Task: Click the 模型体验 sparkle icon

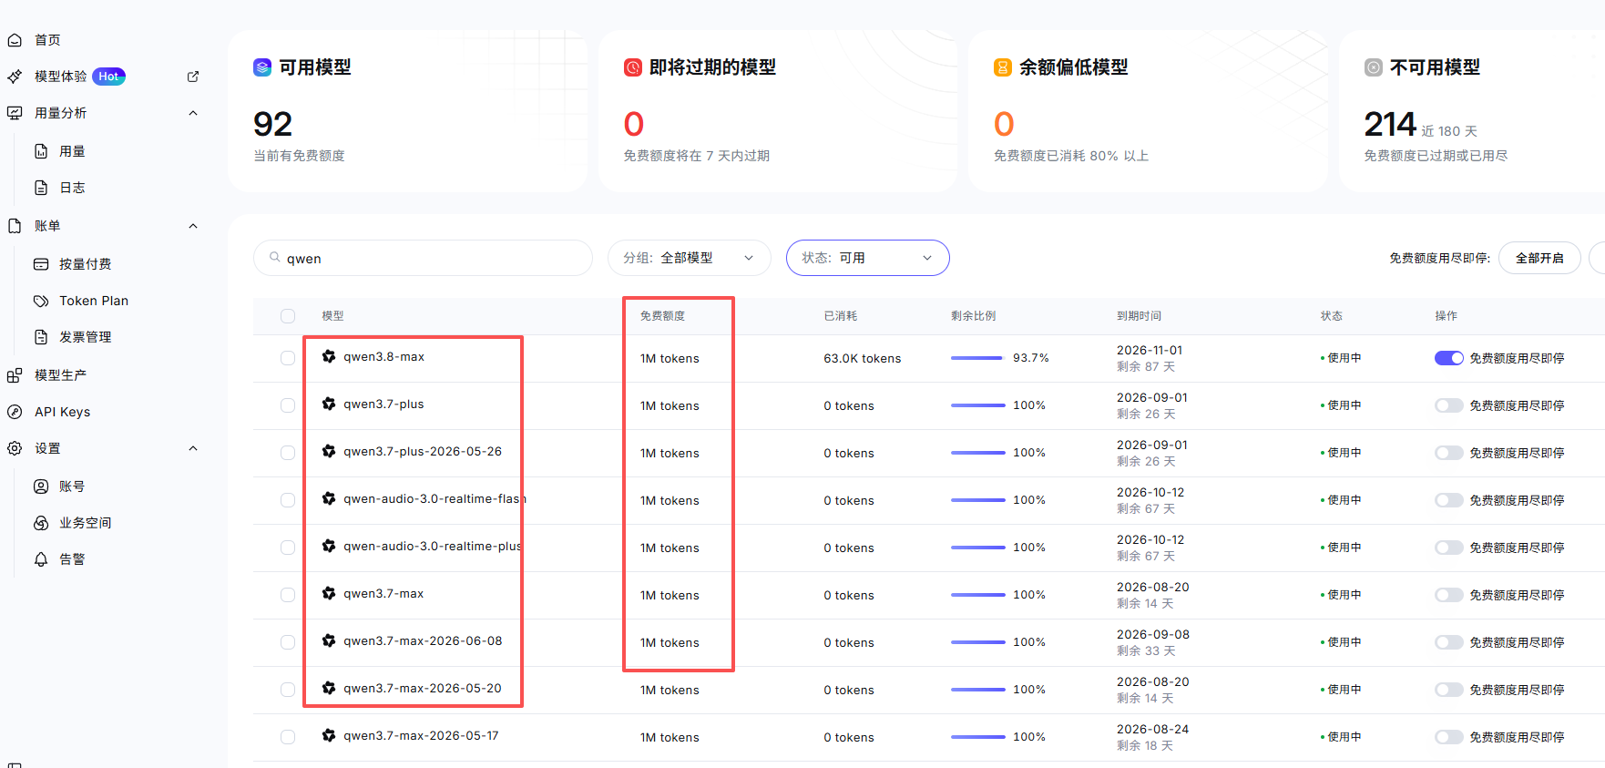Action: (15, 77)
